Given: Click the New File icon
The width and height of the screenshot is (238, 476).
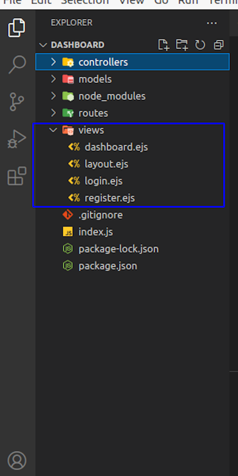Looking at the screenshot, I should [x=163, y=45].
